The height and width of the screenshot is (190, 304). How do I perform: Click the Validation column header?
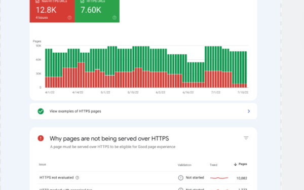click(184, 165)
